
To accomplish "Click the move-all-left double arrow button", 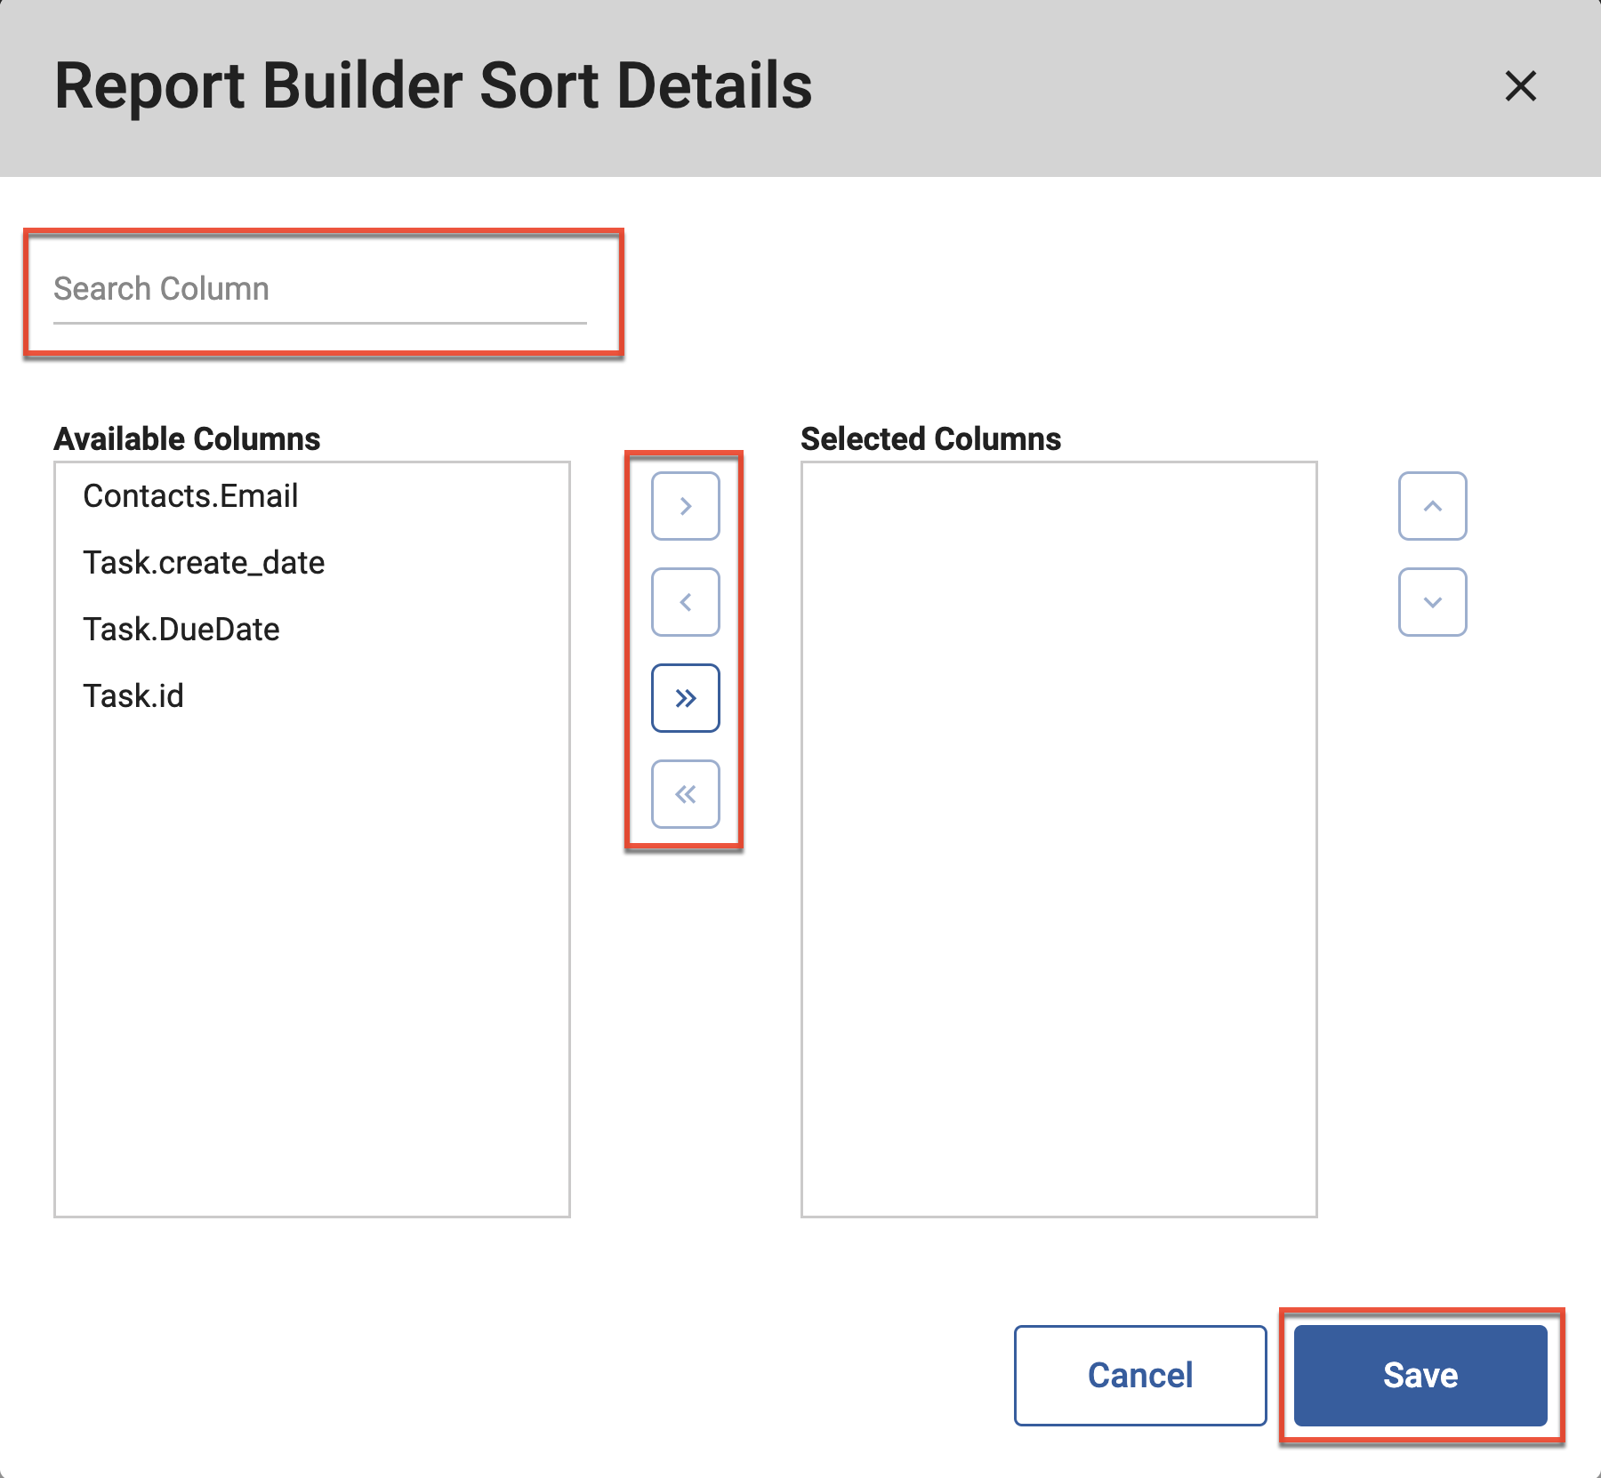I will point(685,794).
